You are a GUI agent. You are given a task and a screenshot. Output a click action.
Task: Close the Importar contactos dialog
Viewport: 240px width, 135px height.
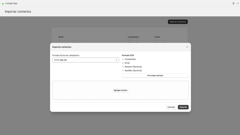pyautogui.click(x=187, y=47)
